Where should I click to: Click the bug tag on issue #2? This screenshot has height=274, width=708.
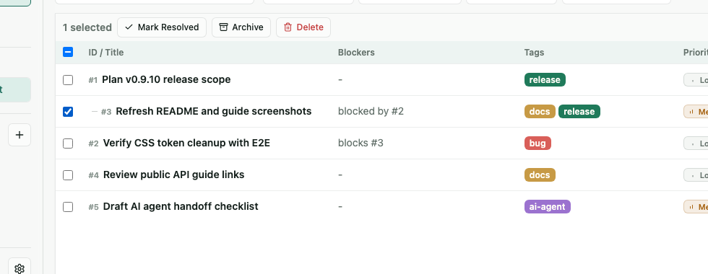(x=538, y=143)
